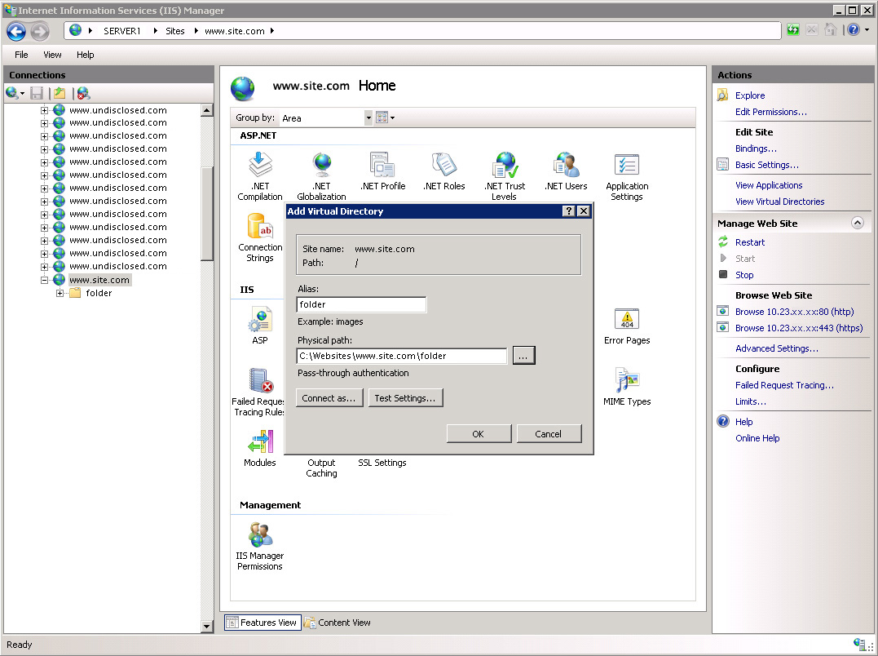Click the Basic Settings... link

tap(766, 165)
